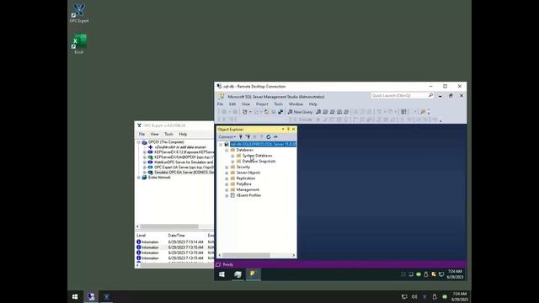
Task: Open the Project menu in SSMS
Action: pyautogui.click(x=262, y=104)
